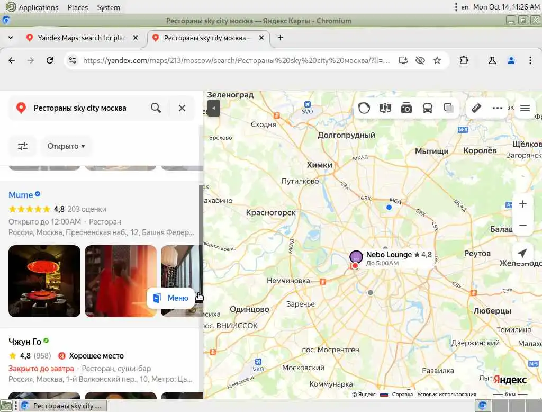
Task: Bookmark this page with star
Action: click(437, 60)
